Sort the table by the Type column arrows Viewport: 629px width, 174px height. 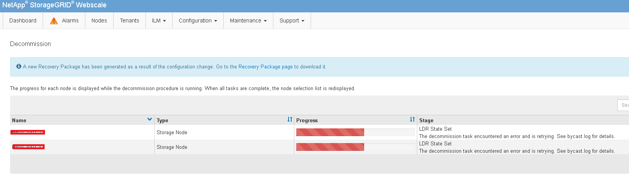(290, 119)
